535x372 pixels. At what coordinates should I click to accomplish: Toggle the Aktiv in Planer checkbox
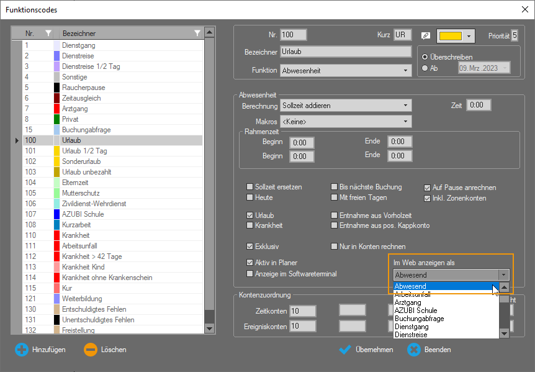[x=250, y=262]
